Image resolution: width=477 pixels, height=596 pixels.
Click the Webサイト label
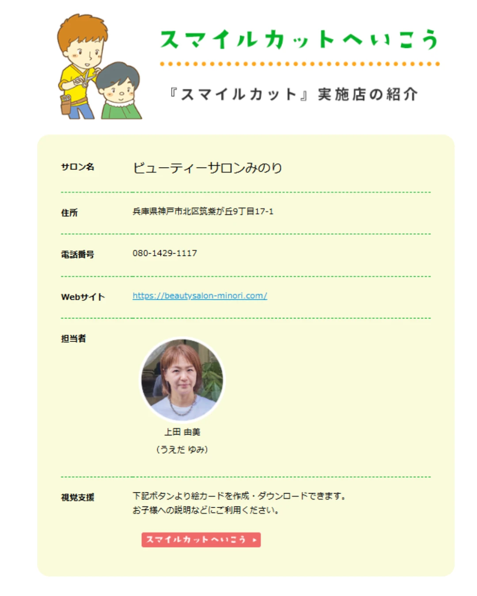tap(83, 297)
